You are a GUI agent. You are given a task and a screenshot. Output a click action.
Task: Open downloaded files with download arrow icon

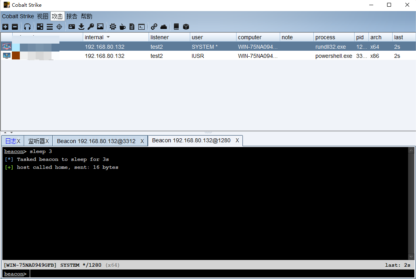[82, 27]
